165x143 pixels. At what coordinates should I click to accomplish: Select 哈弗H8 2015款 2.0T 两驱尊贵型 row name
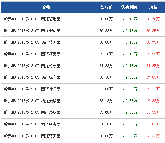[32, 124]
